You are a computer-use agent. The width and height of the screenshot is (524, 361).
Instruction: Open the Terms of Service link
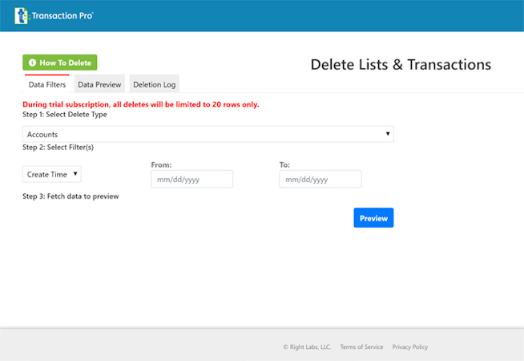click(x=361, y=347)
